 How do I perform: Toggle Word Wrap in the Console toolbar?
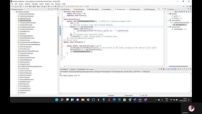pos(171,69)
